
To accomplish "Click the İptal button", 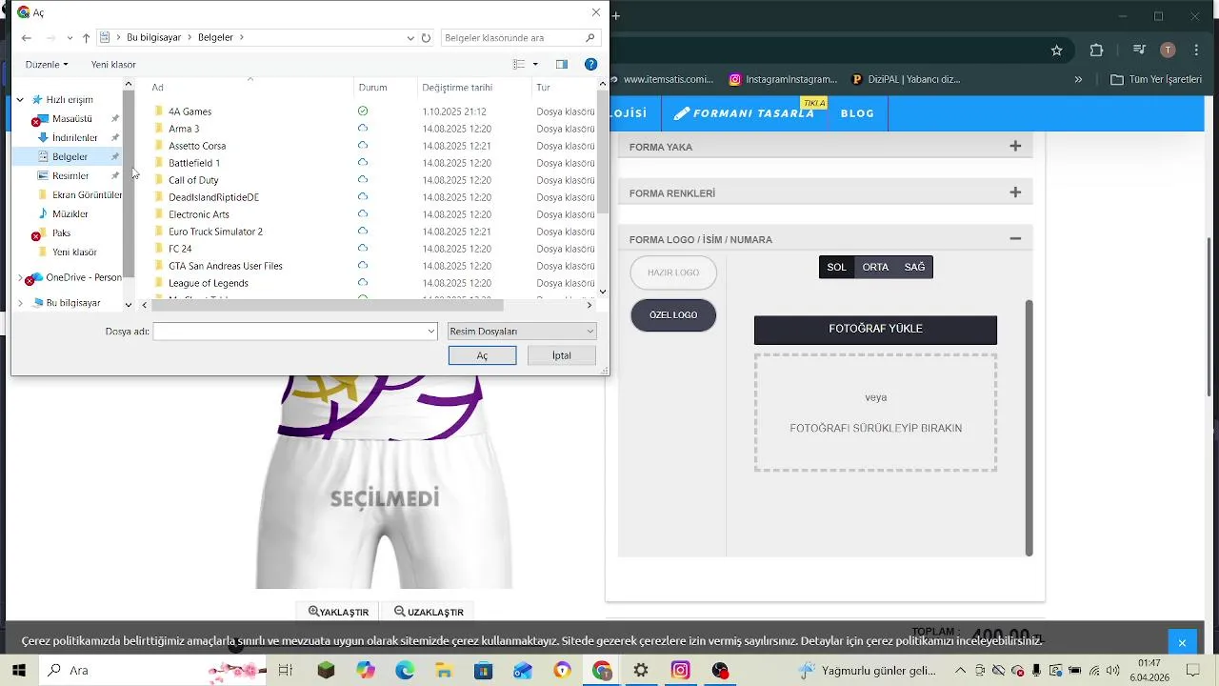I will 562,355.
